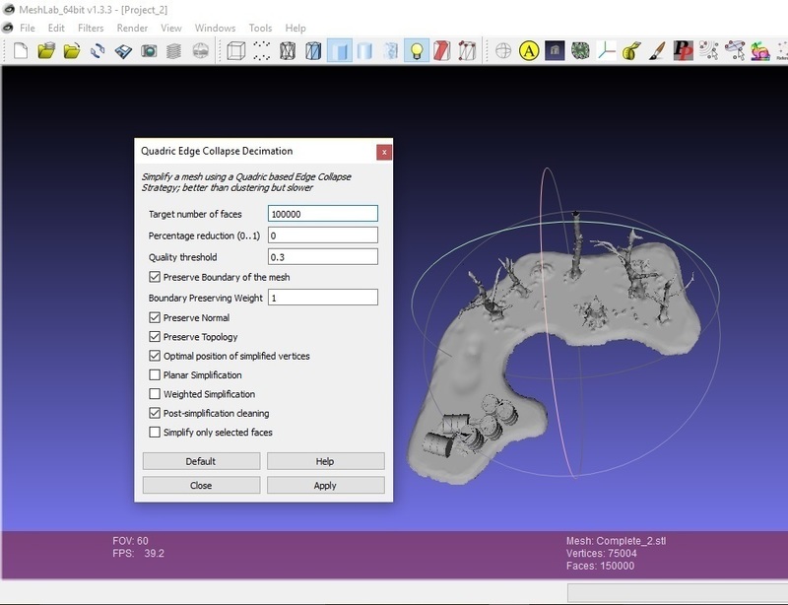Toggle the light bulb lighting icon

click(416, 51)
